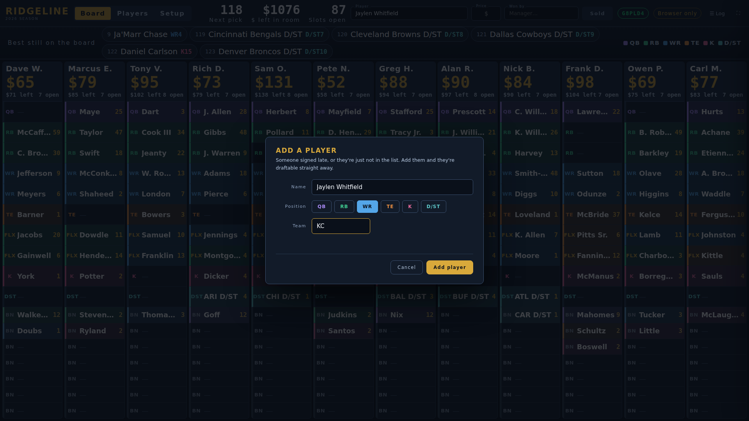Select Denver Broncos D/ST chip
This screenshot has width=749, height=421.
coord(266,51)
